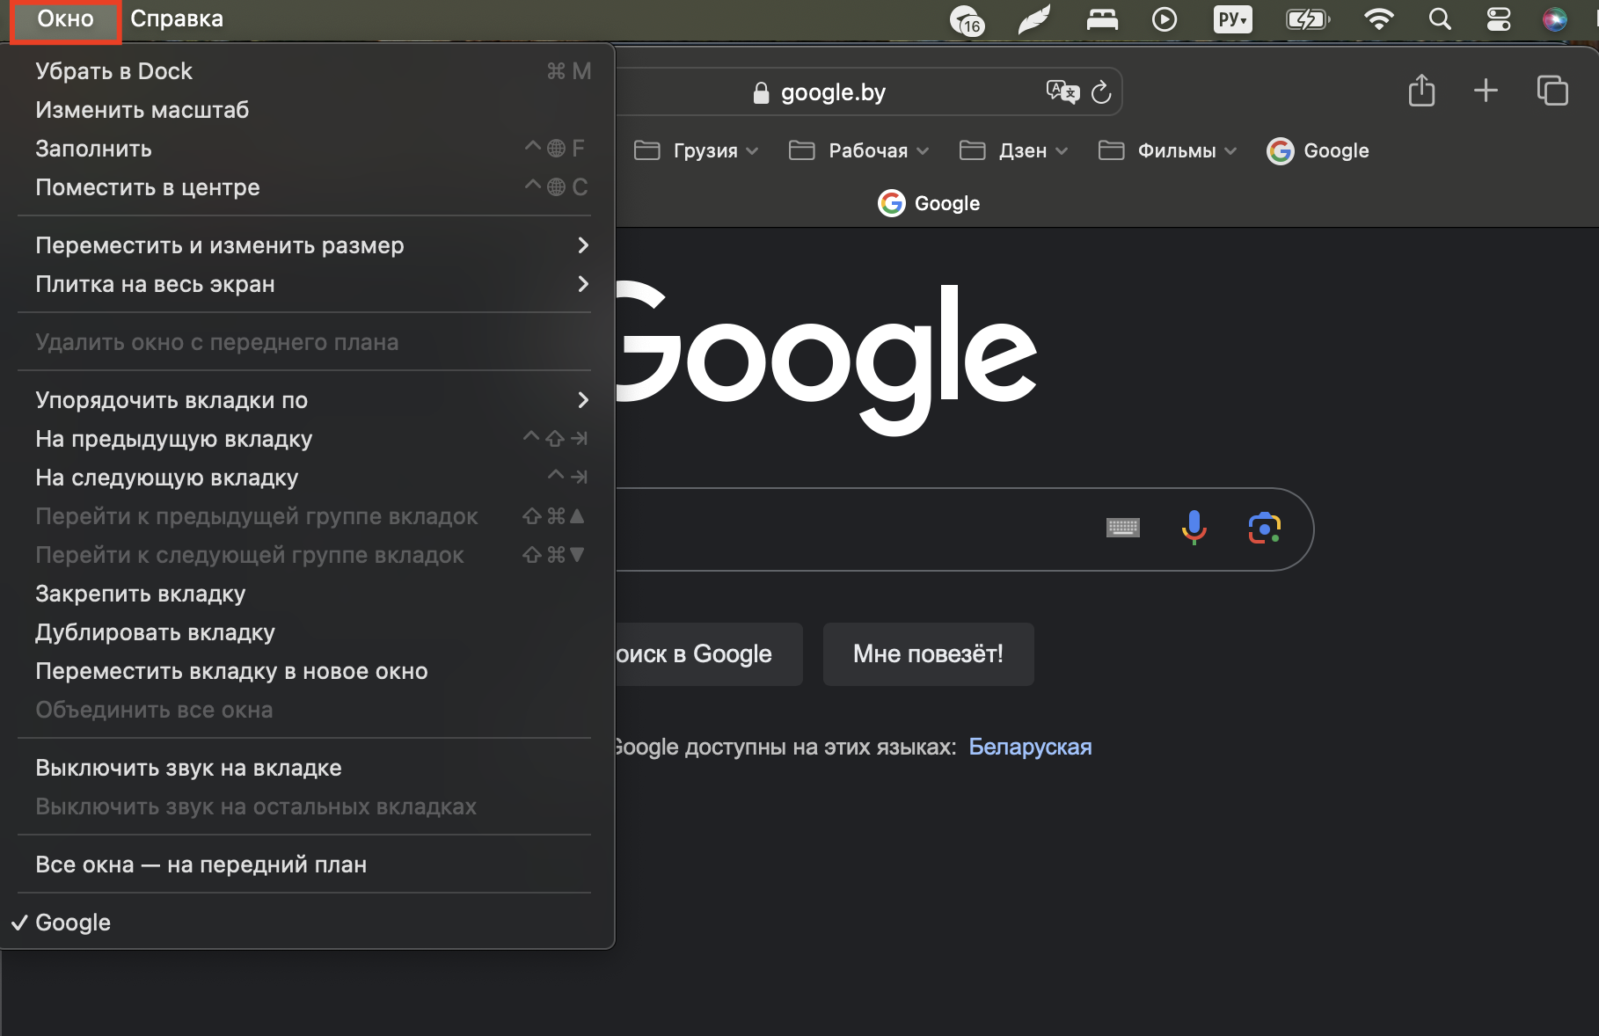Click the bed icon in menu bar

point(1102,18)
